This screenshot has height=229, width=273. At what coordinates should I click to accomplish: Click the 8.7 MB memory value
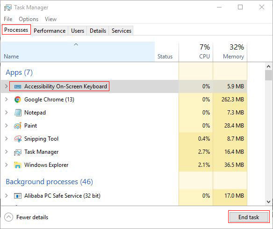pyautogui.click(x=236, y=139)
